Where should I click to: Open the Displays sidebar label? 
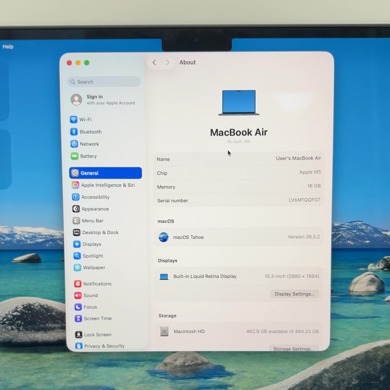(x=92, y=244)
